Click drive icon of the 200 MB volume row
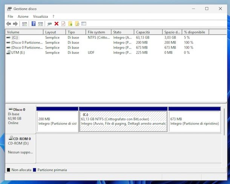This screenshot has width=230, height=184. (x=8, y=43)
